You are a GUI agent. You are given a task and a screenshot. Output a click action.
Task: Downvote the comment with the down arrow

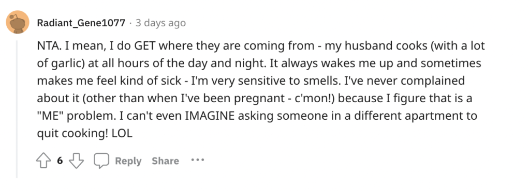coord(76,161)
